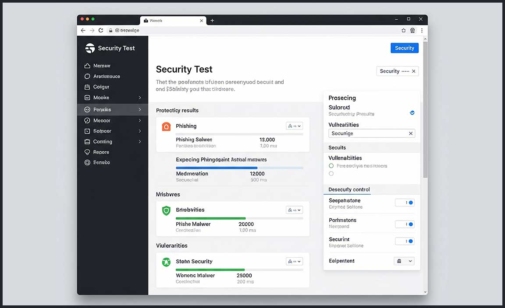Click the blue Expecing progress bar
The image size is (505, 308).
pyautogui.click(x=217, y=168)
